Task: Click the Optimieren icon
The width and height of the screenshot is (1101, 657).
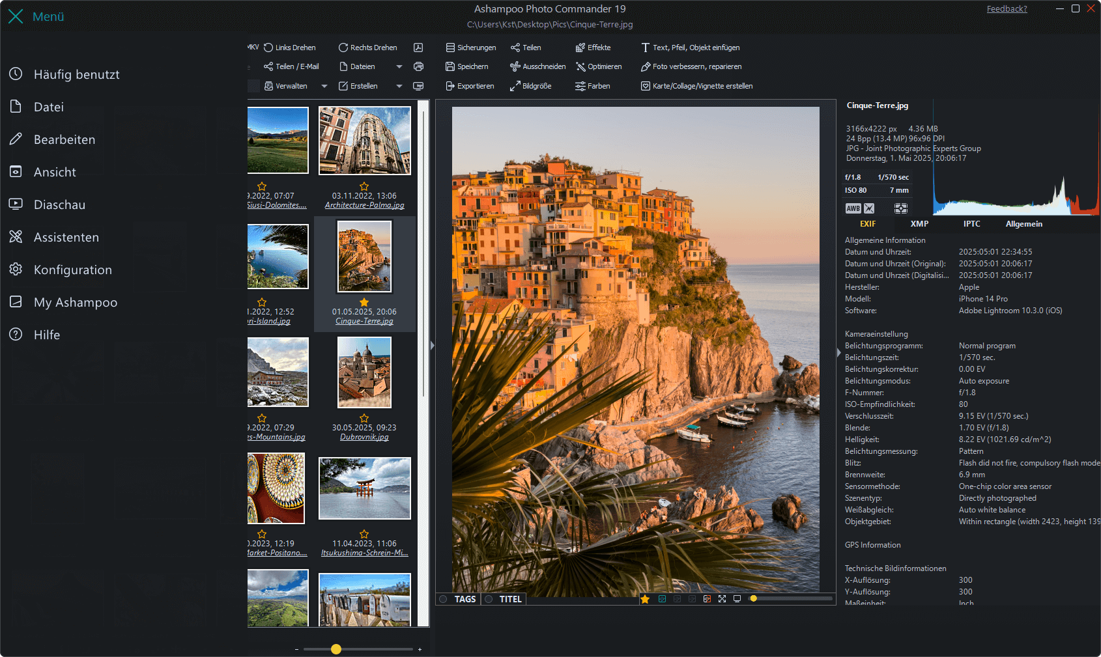Action: tap(599, 66)
